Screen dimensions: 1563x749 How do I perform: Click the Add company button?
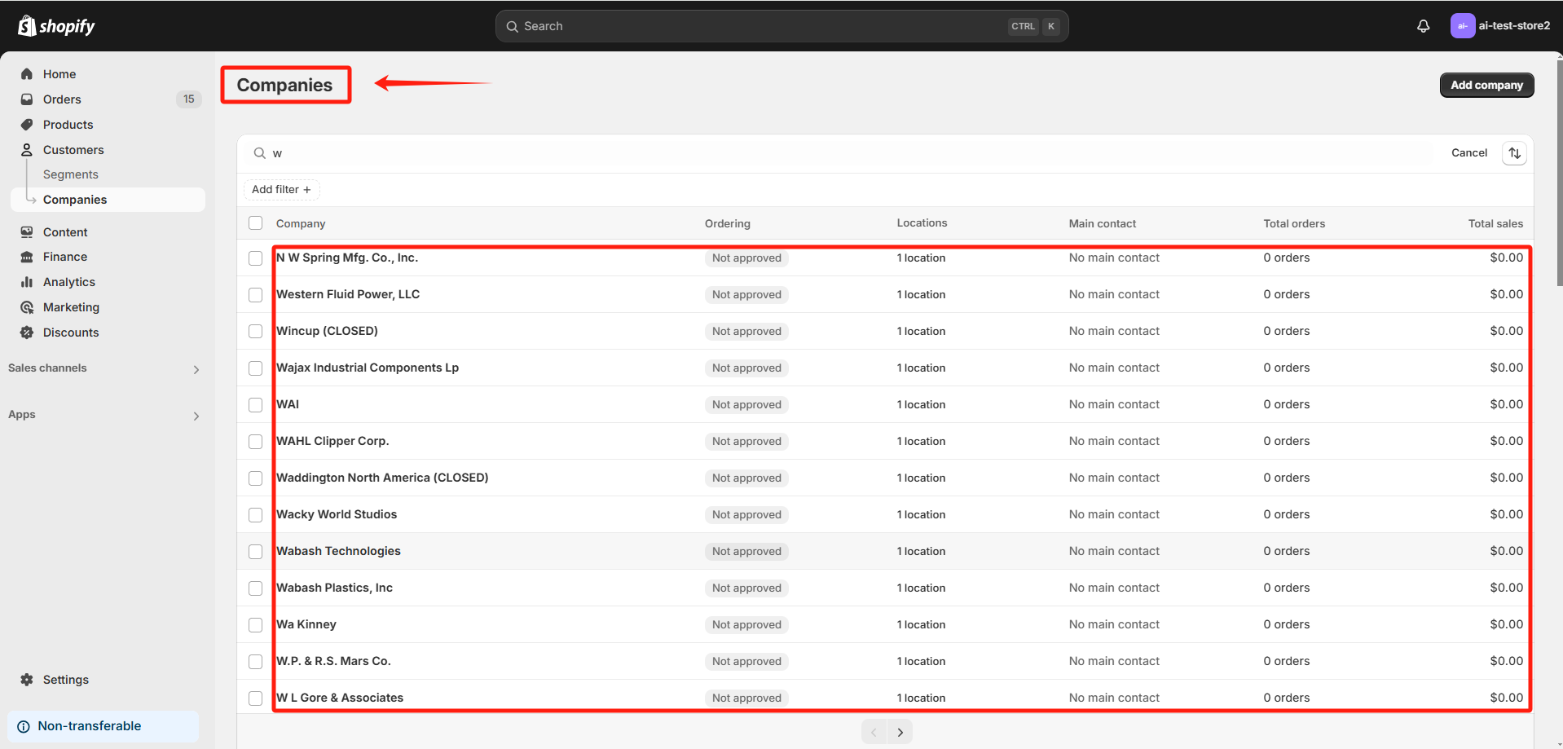1486,85
